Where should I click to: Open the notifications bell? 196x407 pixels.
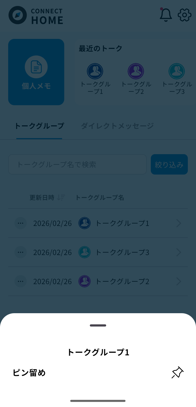point(166,15)
